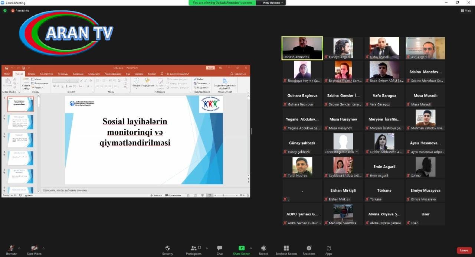Open the Participants panel
This screenshot has height=257, width=475.
[193, 248]
